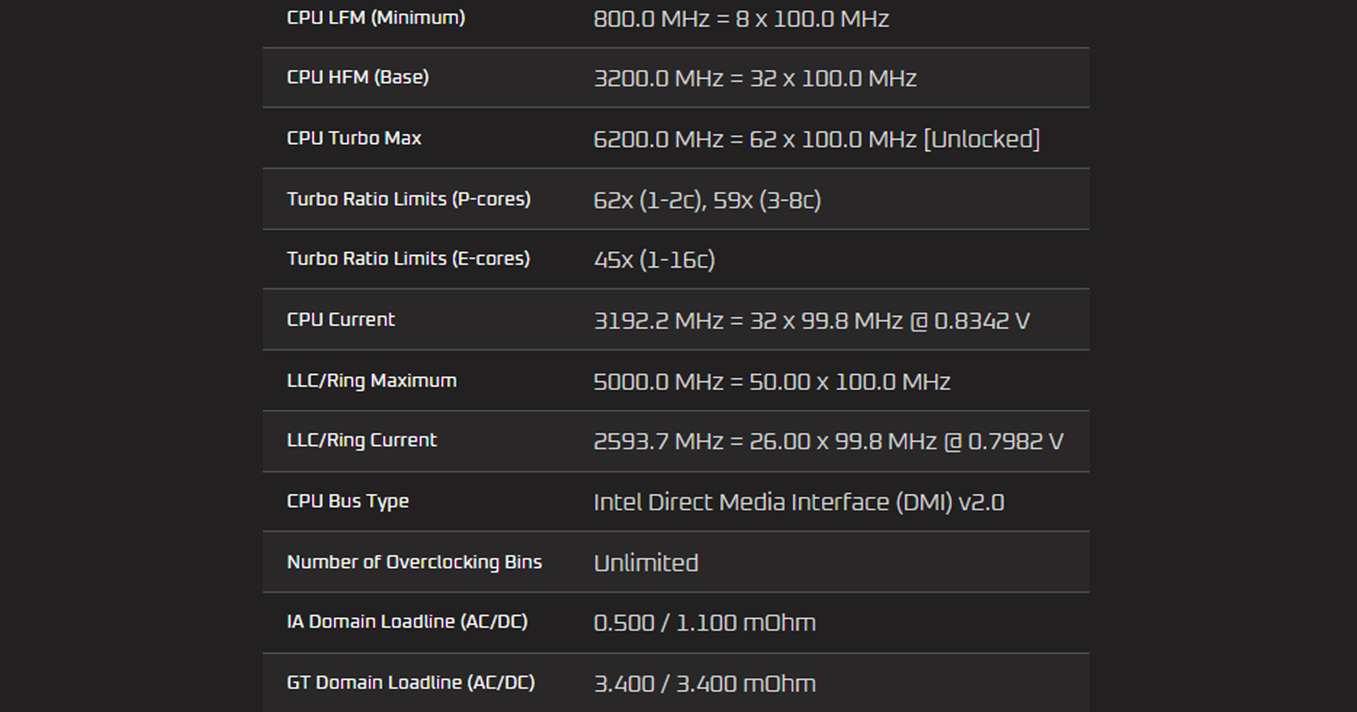The height and width of the screenshot is (712, 1357).
Task: Select the 6200.0 MHz Unlocked turbo value
Action: [x=816, y=139]
